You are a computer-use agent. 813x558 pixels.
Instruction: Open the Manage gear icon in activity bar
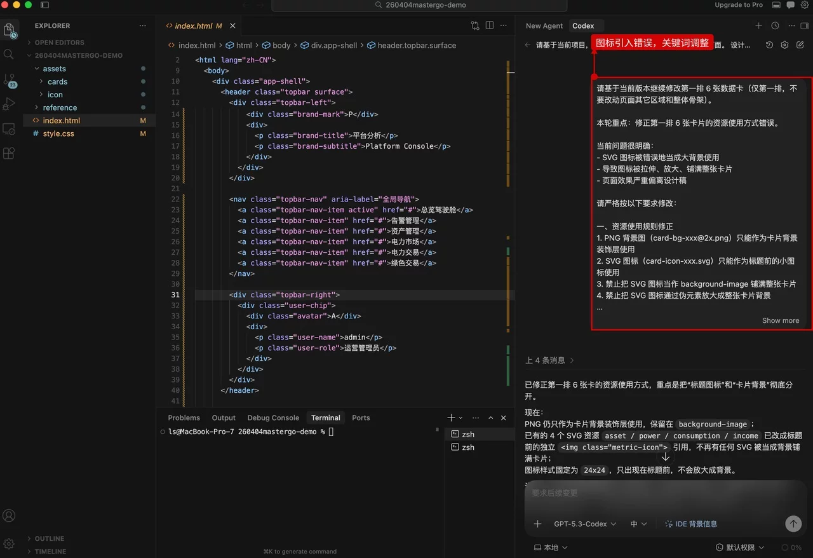[x=9, y=543]
